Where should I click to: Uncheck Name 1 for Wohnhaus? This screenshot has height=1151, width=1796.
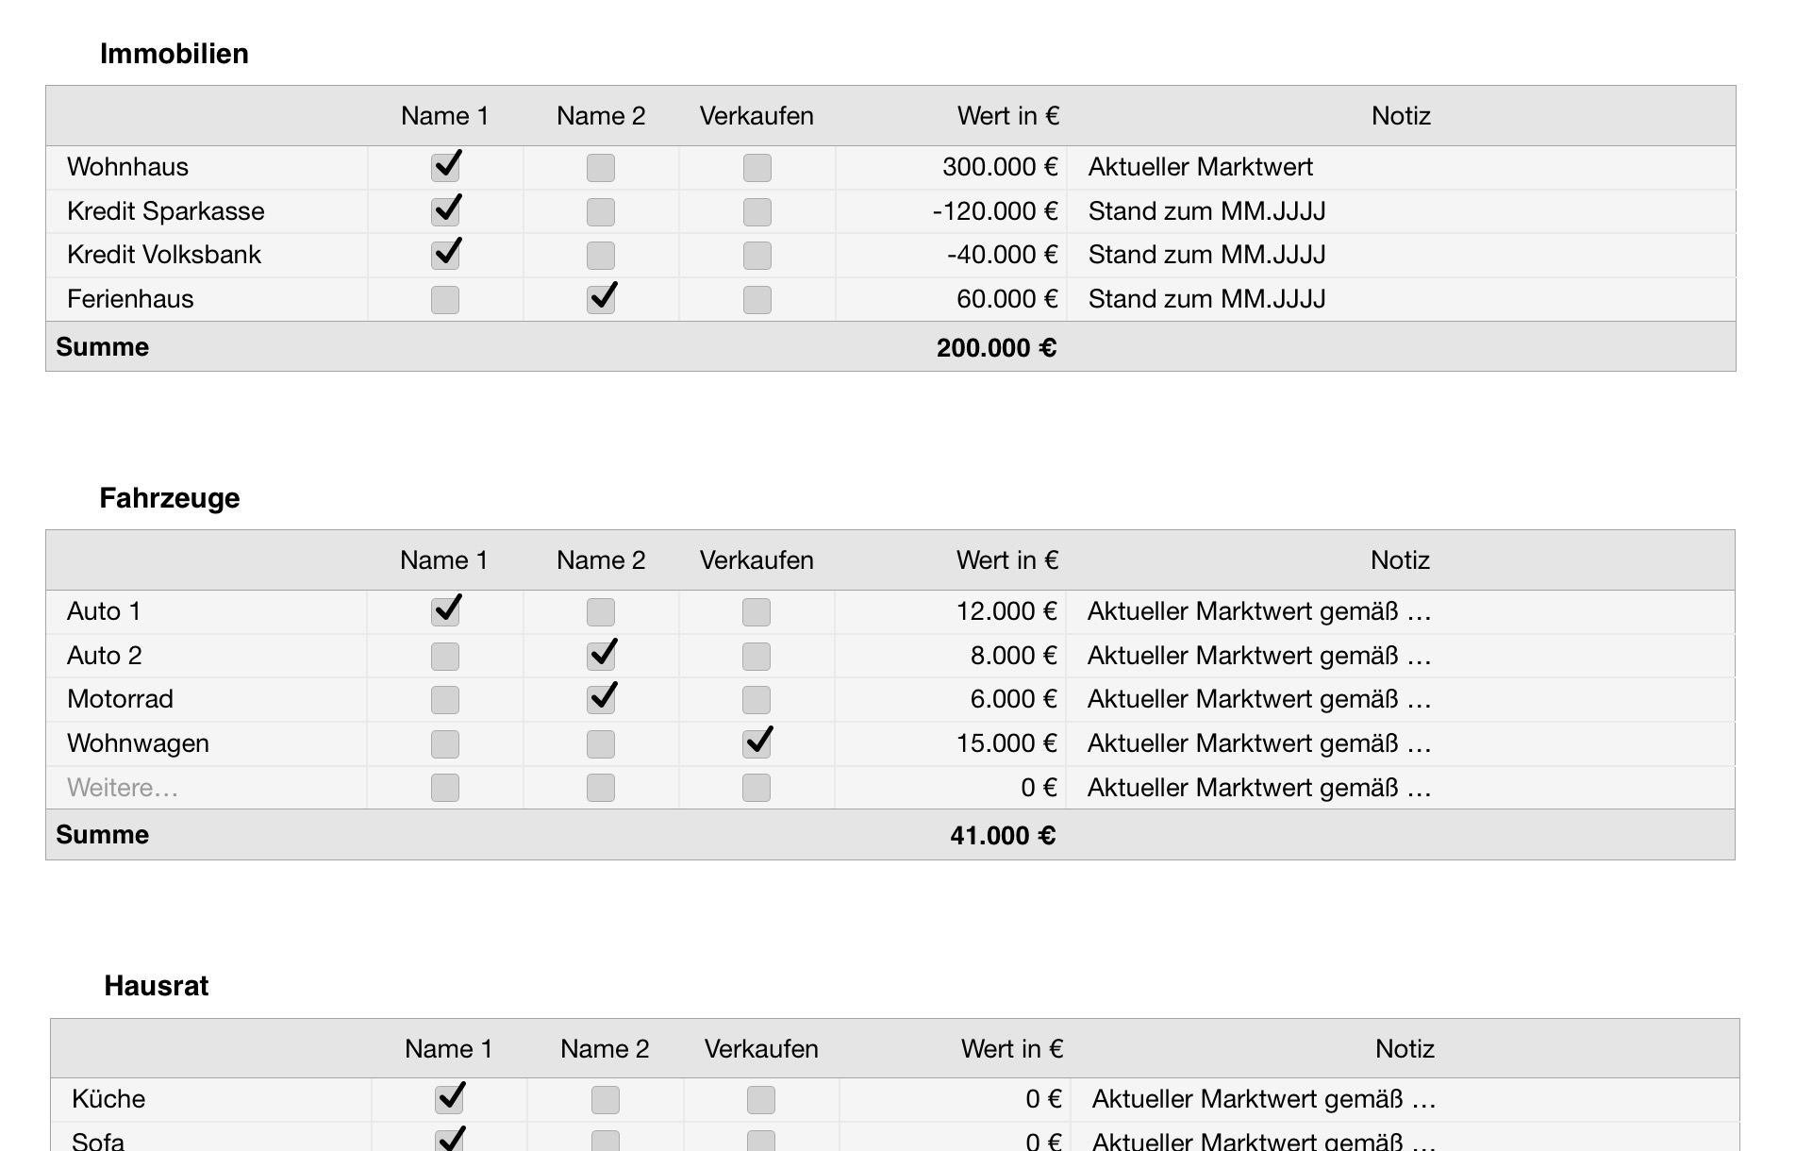click(445, 167)
